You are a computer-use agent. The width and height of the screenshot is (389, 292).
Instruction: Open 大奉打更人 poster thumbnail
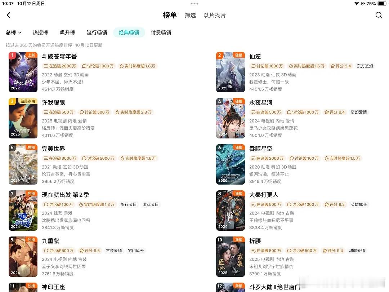(231, 211)
